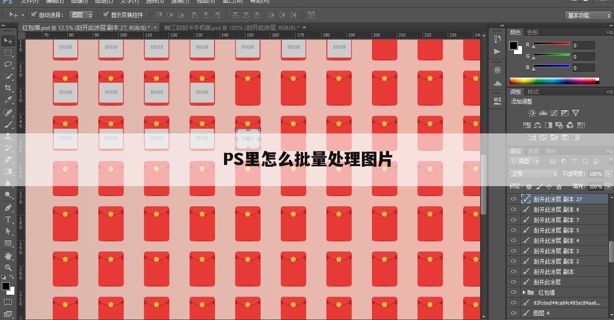
Task: Toggle 显示变换控件 checkbox
Action: [106, 15]
